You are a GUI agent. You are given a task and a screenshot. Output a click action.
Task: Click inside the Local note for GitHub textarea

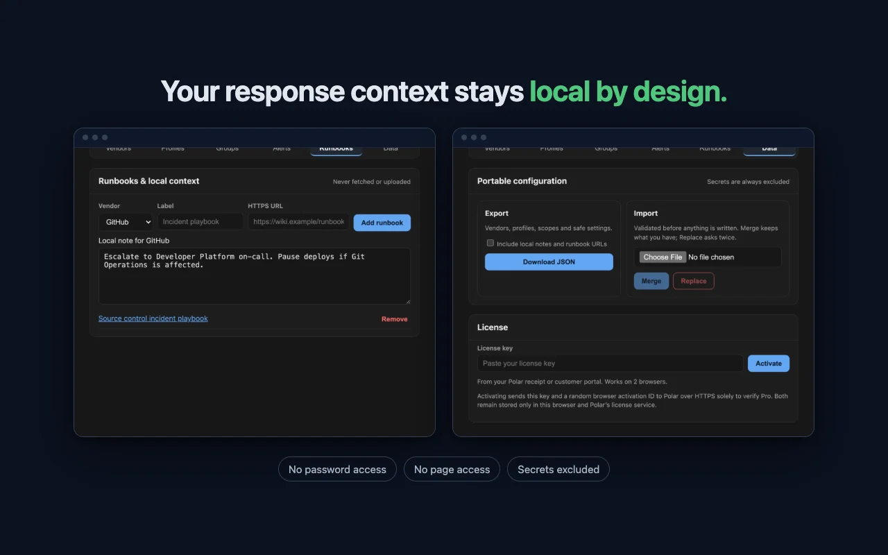pyautogui.click(x=255, y=276)
